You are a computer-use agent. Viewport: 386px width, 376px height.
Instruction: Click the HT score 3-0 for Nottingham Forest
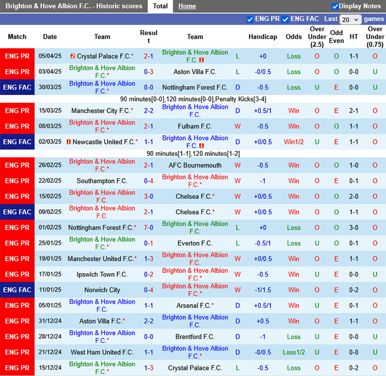pos(354,228)
